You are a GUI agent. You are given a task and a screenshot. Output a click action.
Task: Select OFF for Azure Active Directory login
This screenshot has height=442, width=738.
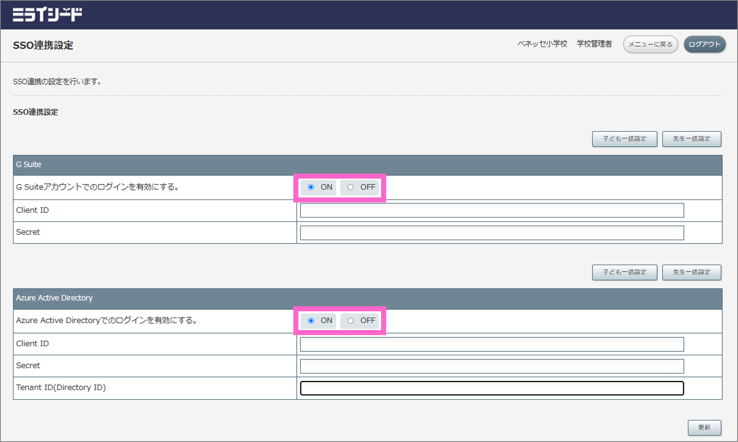coord(351,321)
